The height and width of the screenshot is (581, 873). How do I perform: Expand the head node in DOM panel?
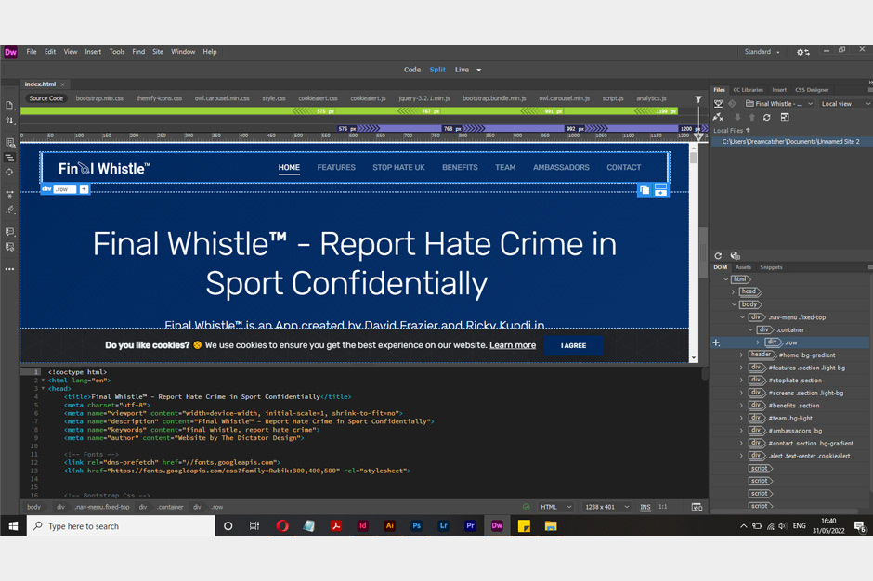click(734, 291)
